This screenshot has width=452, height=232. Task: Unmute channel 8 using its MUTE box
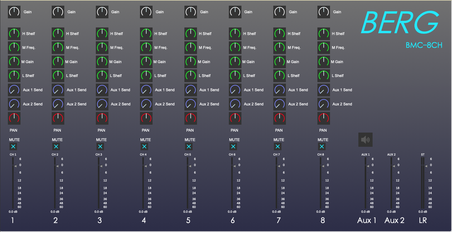pyautogui.click(x=322, y=146)
